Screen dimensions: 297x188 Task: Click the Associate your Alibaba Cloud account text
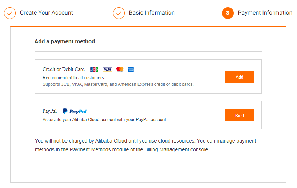[x=105, y=119]
